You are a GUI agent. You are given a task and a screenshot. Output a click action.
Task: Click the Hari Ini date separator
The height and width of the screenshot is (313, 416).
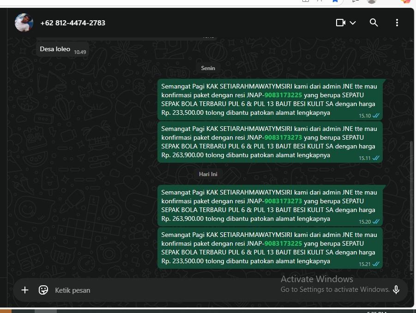coord(208,174)
